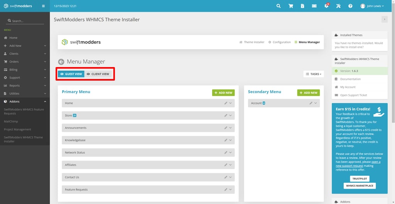395x204 pixels.
Task: Expand the Orders sidebar menu
Action: pos(25,62)
